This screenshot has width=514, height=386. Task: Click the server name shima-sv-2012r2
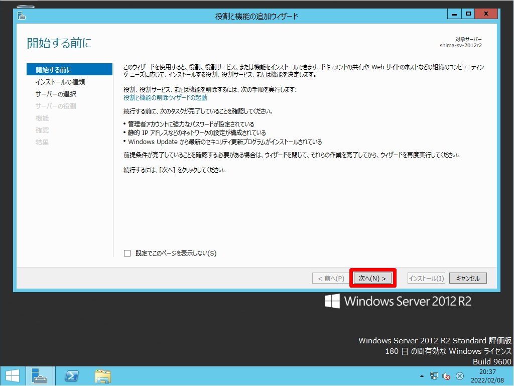(461, 46)
